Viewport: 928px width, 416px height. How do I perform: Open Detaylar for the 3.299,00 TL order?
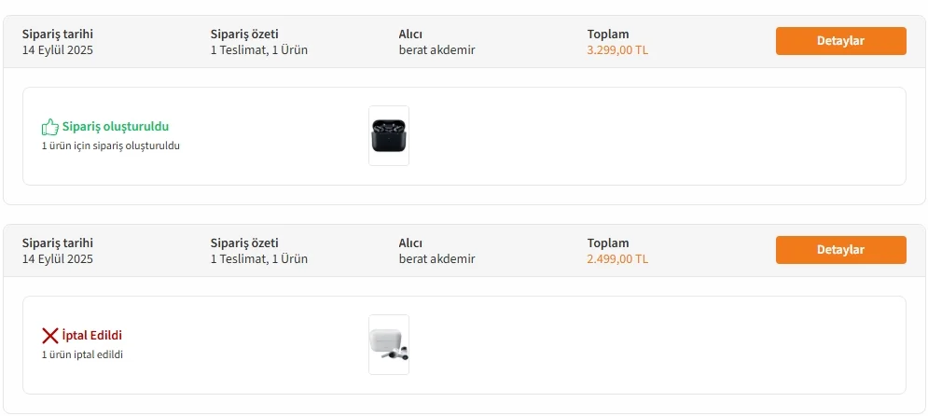click(x=840, y=41)
